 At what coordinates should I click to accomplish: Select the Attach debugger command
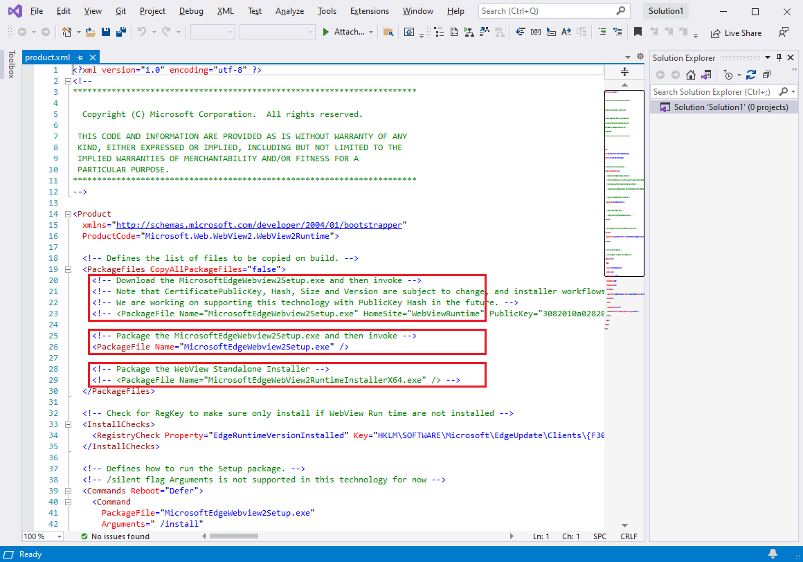tap(348, 32)
